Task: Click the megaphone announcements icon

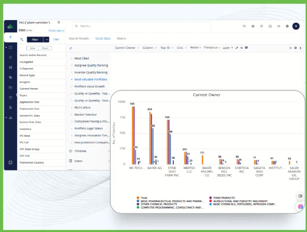Action: pos(253,26)
